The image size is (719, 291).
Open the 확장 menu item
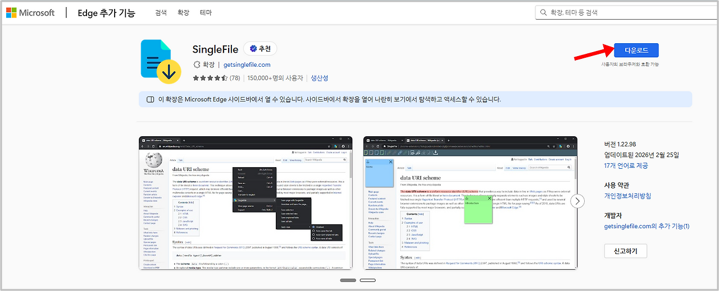click(183, 12)
